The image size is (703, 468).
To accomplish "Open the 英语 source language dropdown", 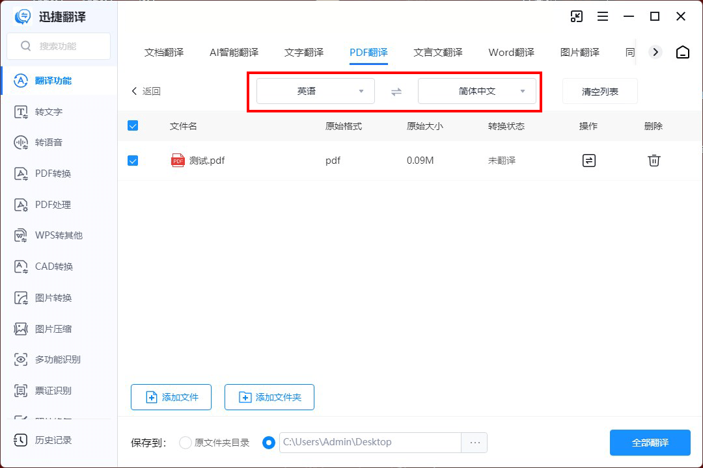I will [x=316, y=92].
